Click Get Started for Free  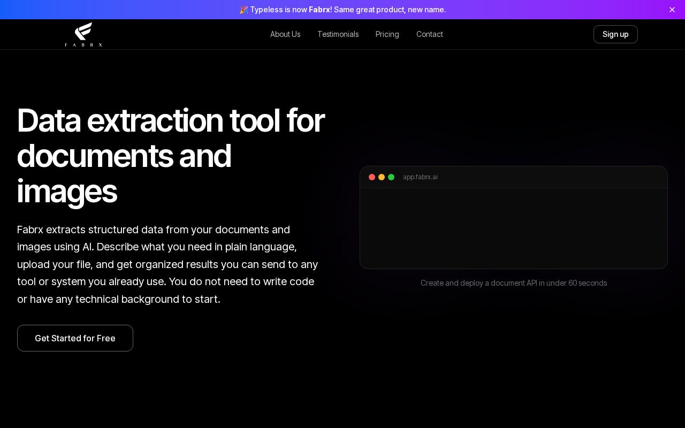click(x=75, y=338)
